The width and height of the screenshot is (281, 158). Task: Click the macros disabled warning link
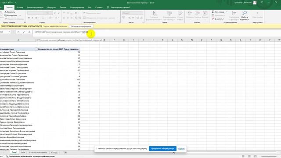[55, 26]
